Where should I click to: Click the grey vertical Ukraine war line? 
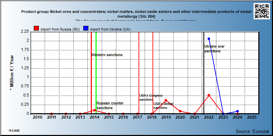click(x=204, y=73)
